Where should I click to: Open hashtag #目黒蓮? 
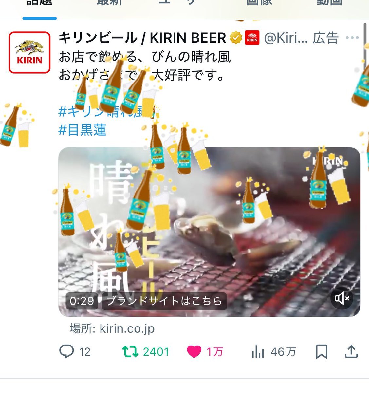[x=82, y=130]
